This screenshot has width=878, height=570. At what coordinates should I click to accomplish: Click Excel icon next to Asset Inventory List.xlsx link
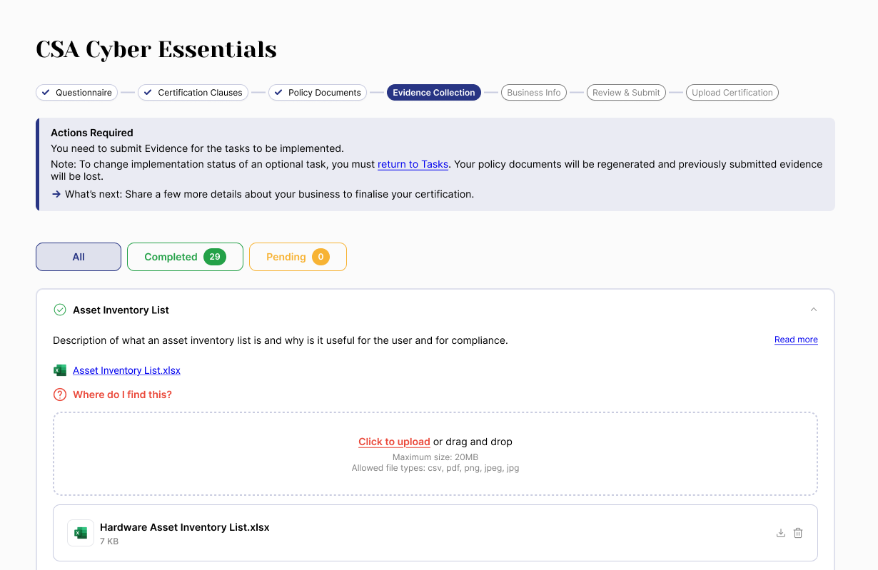coord(60,370)
